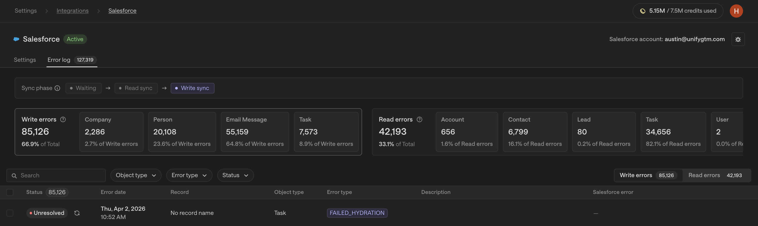The width and height of the screenshot is (758, 226).
Task: Click the retry icon on Unresolved row
Action: click(77, 213)
